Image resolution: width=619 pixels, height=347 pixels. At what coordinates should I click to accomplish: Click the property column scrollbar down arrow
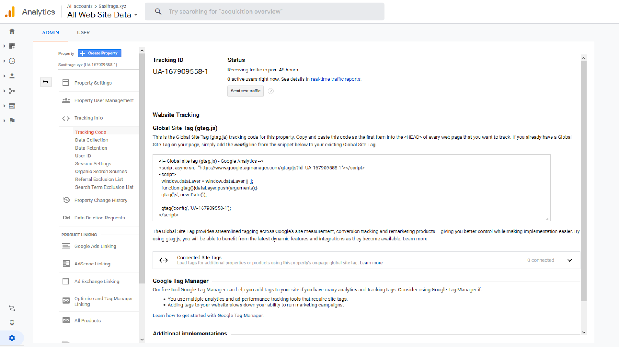(x=142, y=340)
